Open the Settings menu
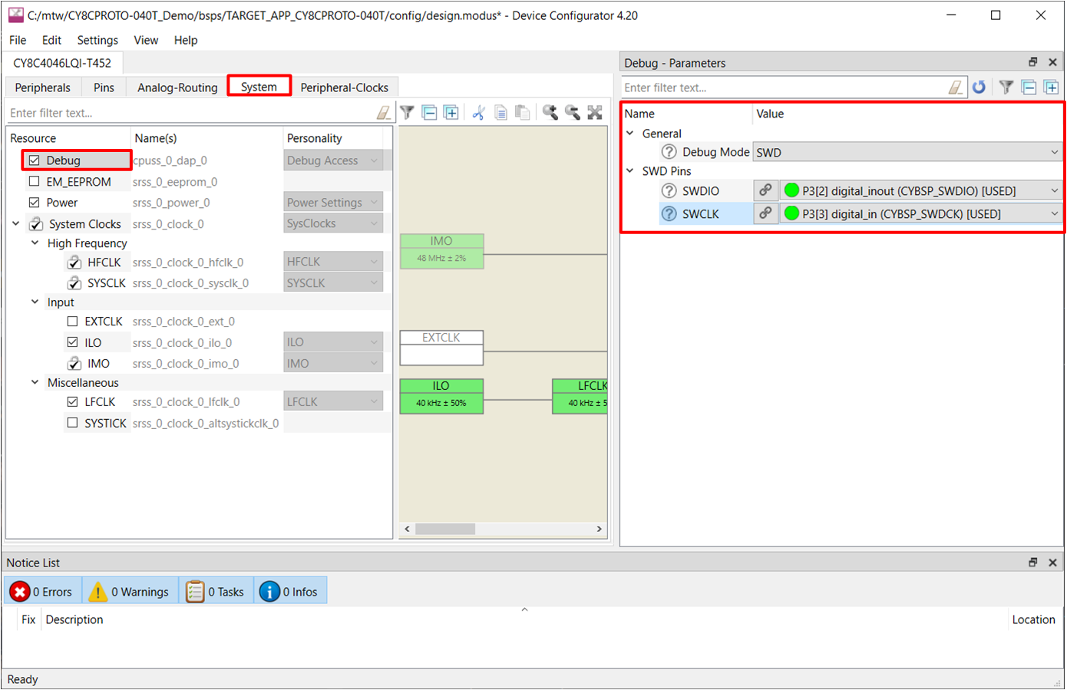Viewport: 1067px width, 690px height. click(x=97, y=40)
